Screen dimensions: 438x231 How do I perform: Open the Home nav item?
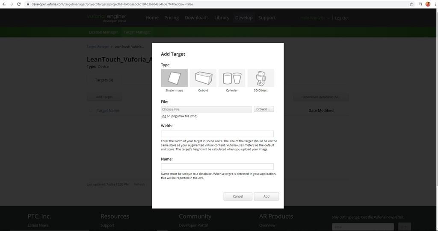point(152,18)
